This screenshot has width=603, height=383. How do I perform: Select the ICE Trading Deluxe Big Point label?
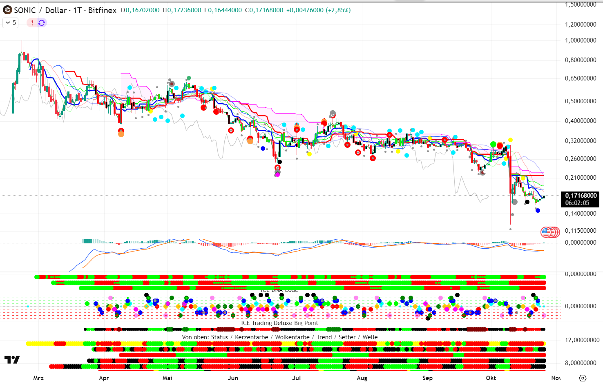coord(279,323)
